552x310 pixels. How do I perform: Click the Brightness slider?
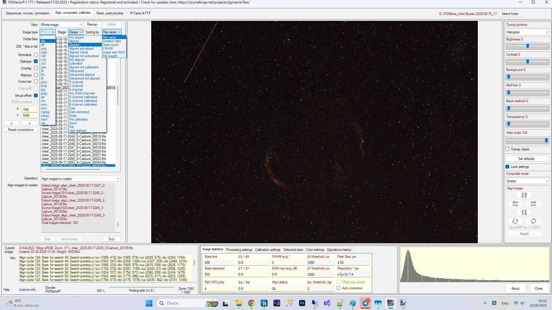point(527,46)
